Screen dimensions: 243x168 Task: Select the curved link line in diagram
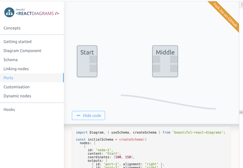pyautogui.click(x=168, y=102)
